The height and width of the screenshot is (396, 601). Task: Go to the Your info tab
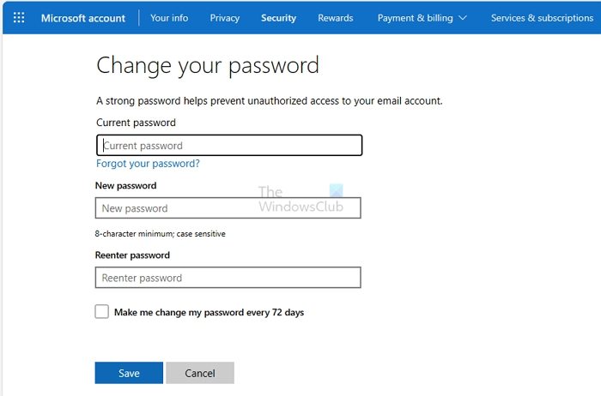click(169, 18)
